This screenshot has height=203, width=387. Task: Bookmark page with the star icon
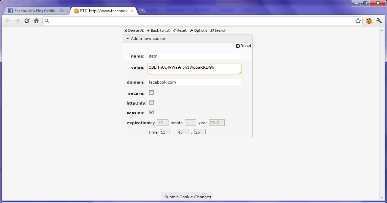tap(358, 21)
